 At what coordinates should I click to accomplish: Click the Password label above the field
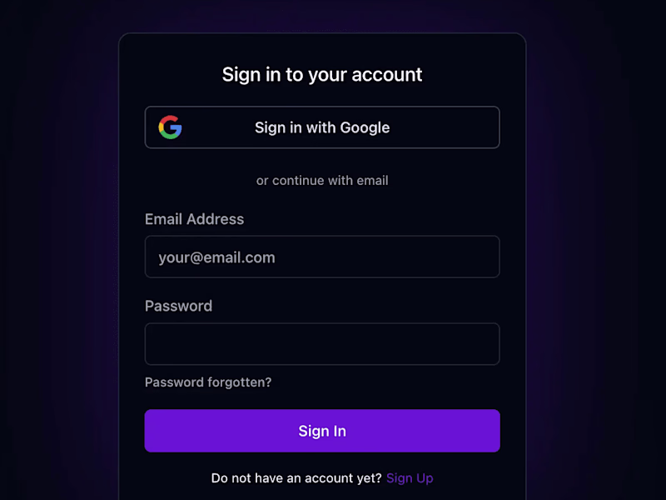pos(178,306)
